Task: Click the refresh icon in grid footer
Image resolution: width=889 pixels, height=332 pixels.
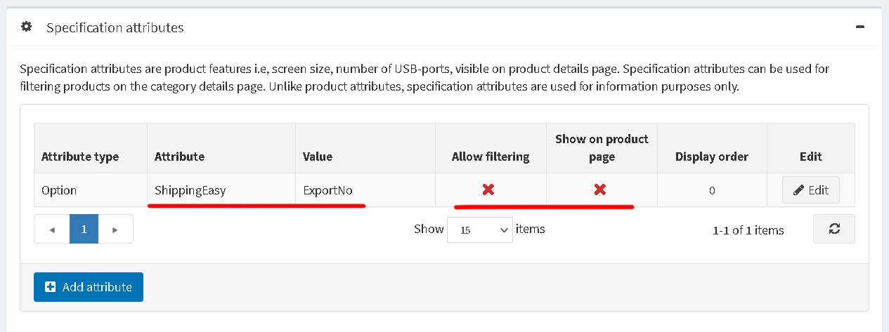Action: (834, 229)
